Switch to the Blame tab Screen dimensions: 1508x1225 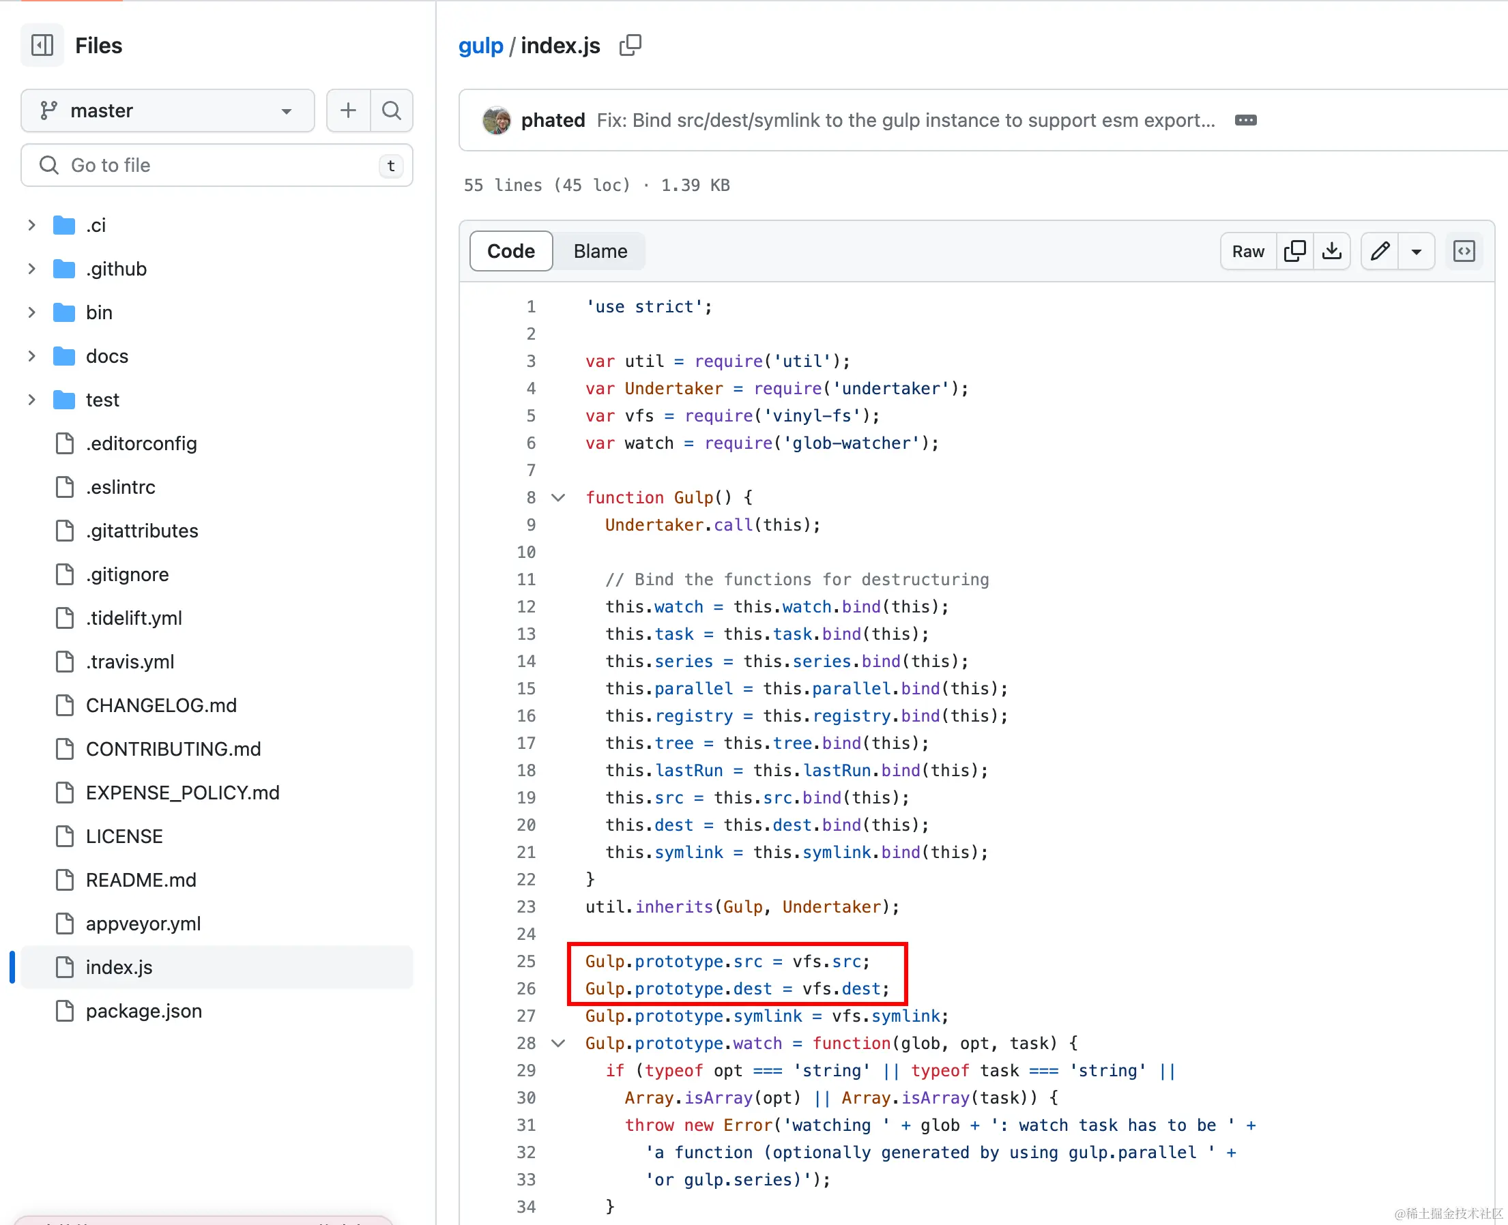pos(600,251)
